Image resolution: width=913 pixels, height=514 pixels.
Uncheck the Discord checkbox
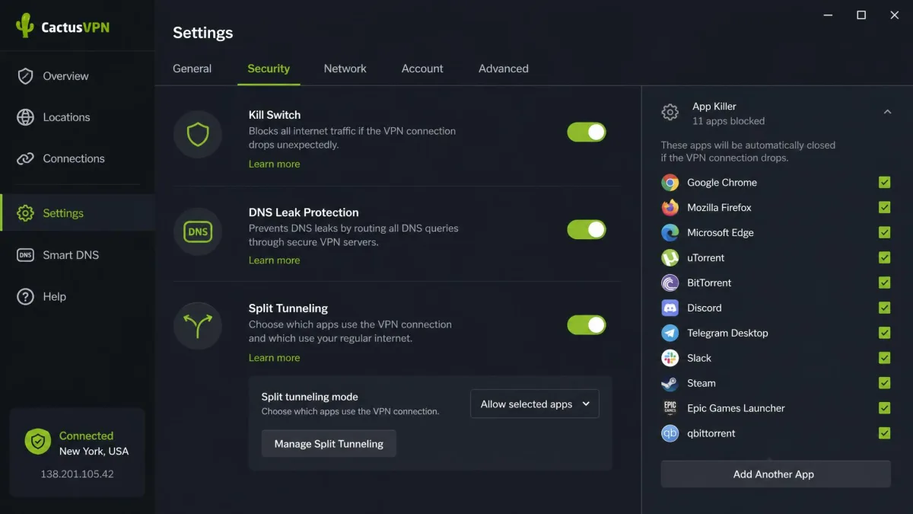click(x=885, y=308)
